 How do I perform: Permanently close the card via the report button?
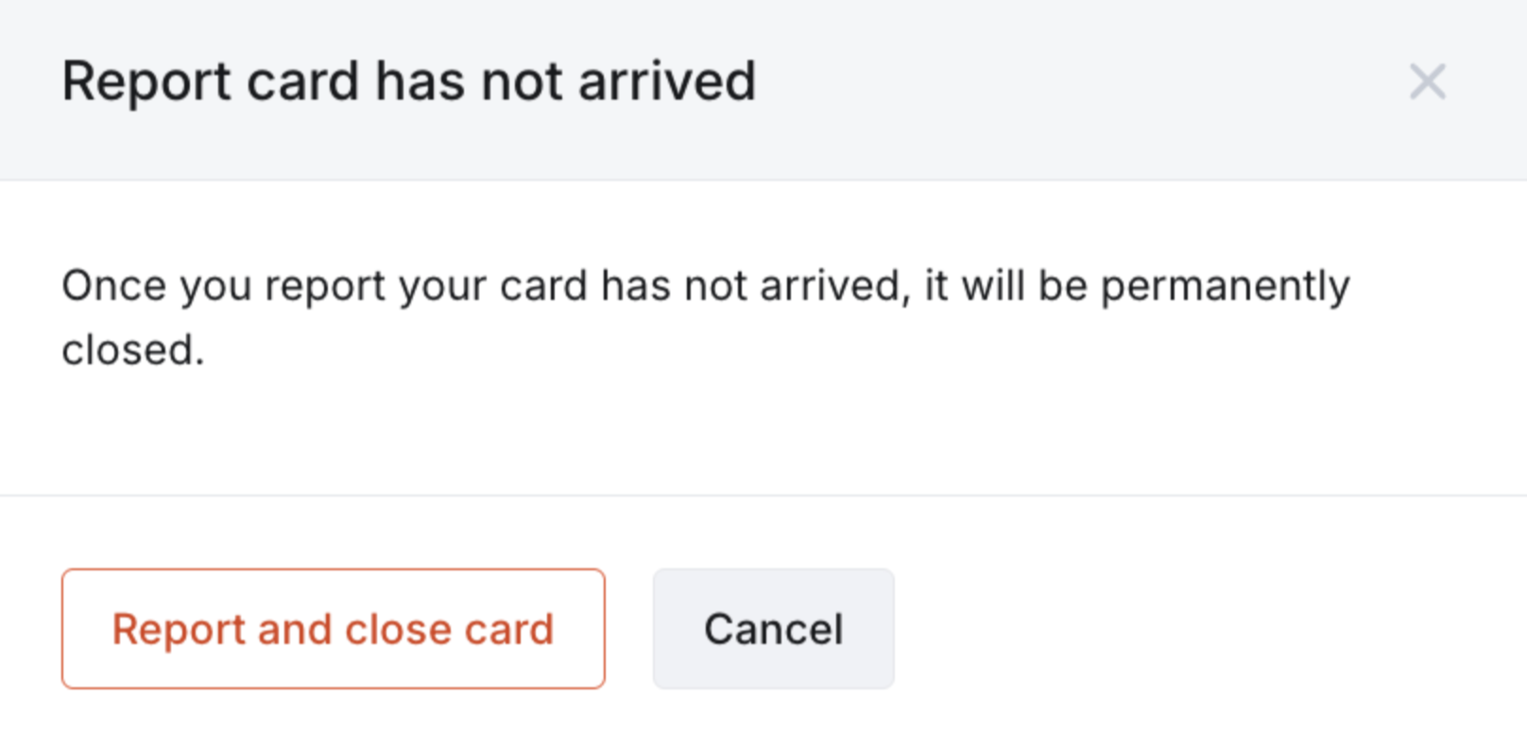[x=333, y=628]
